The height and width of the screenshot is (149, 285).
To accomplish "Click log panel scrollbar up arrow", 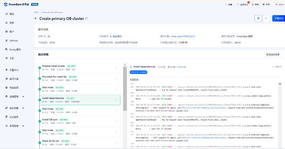I will (280, 84).
